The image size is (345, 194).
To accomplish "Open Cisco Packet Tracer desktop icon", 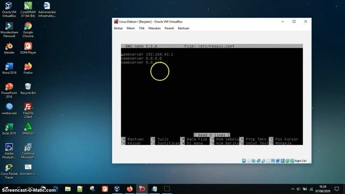I will pos(9,171).
